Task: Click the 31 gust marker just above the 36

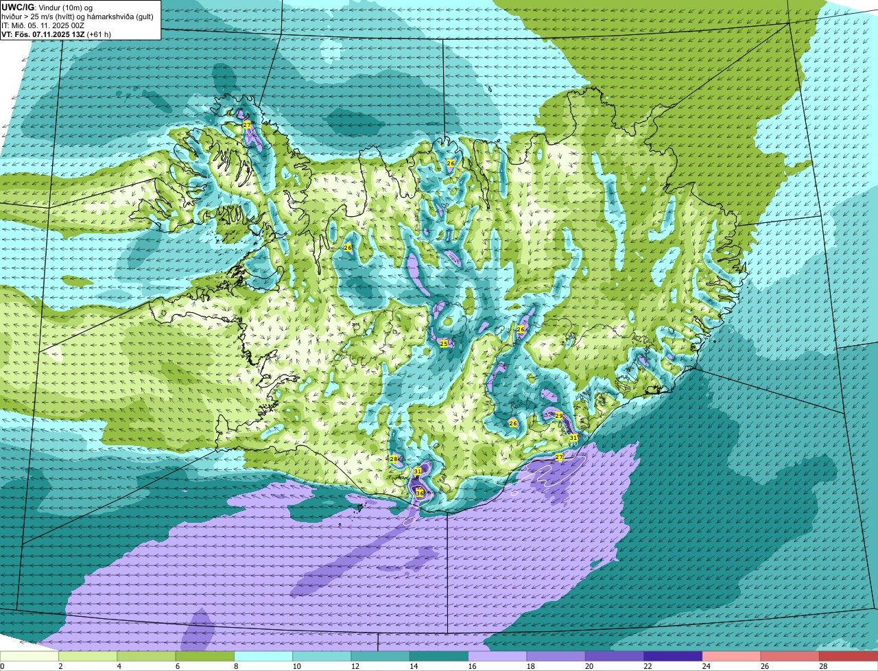Action: [x=418, y=471]
